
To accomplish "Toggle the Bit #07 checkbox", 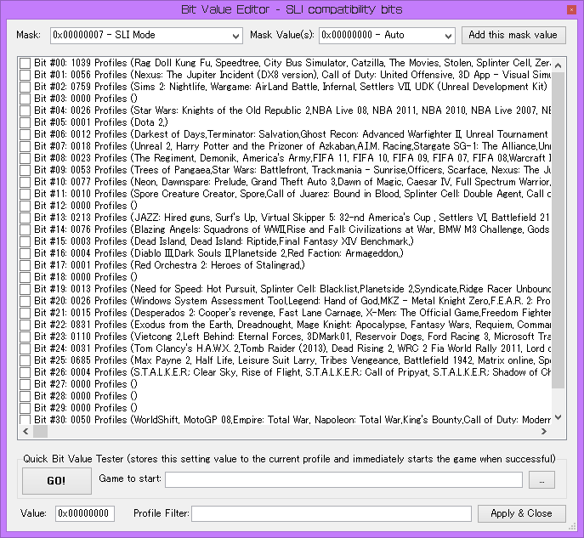I will click(x=25, y=146).
